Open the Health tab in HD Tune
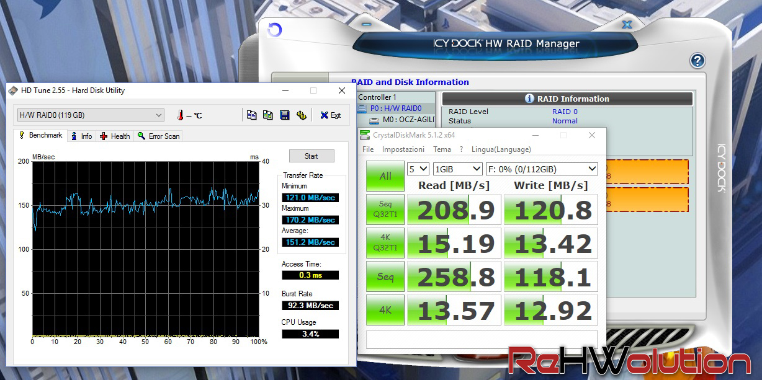 click(x=115, y=136)
